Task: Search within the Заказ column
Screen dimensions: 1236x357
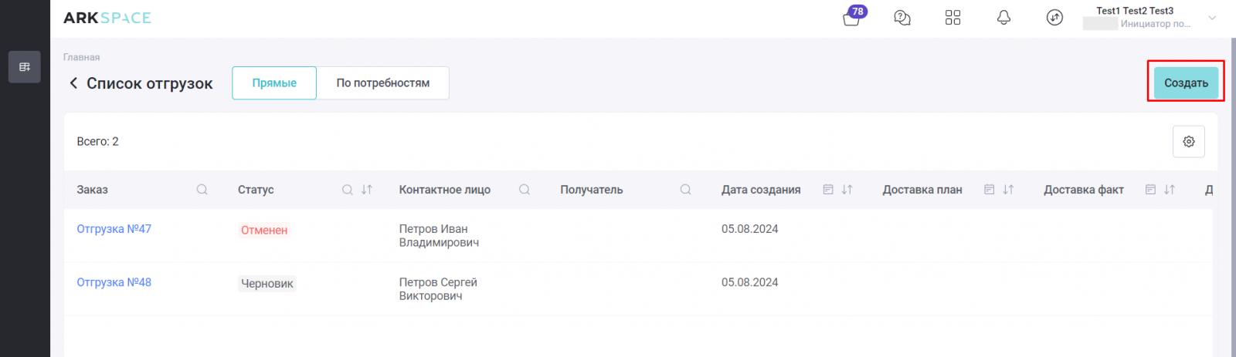Action: [202, 190]
